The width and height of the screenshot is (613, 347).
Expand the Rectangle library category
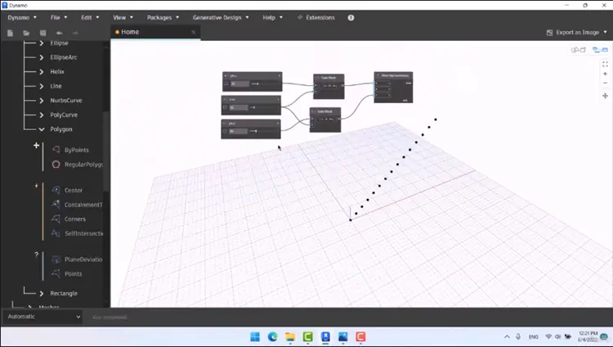coord(42,293)
